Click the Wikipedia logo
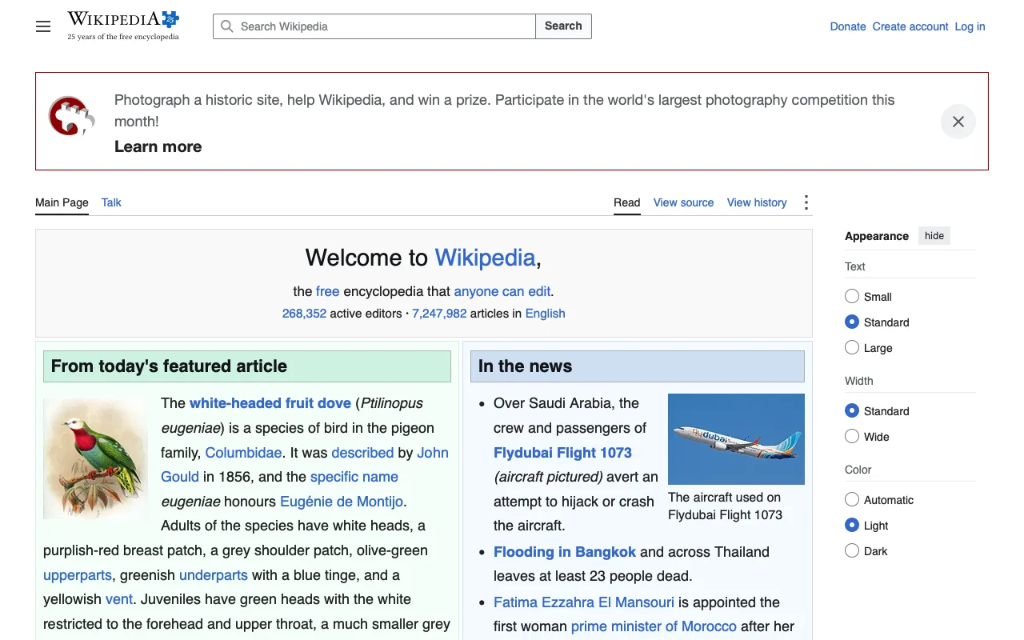 tap(123, 26)
